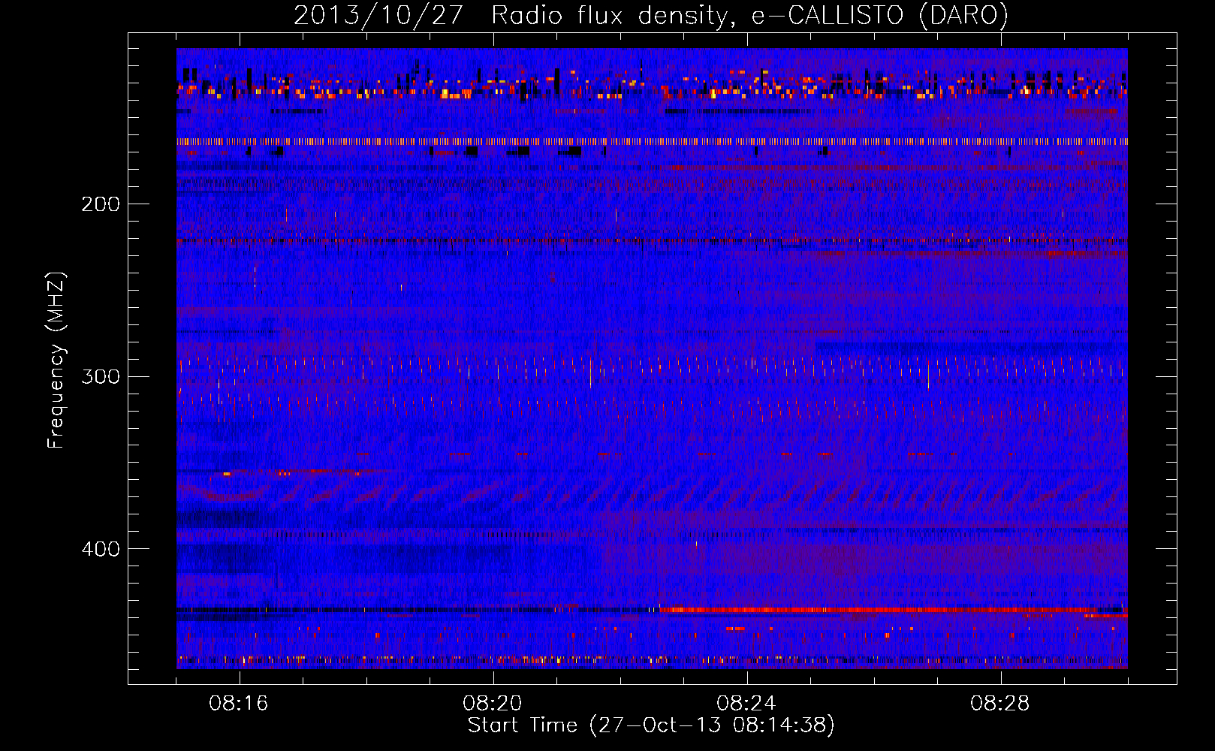Image resolution: width=1215 pixels, height=751 pixels.
Task: Click the 'Start Time (27-Oct-13 08:14:38)' axis label
Action: click(x=651, y=725)
